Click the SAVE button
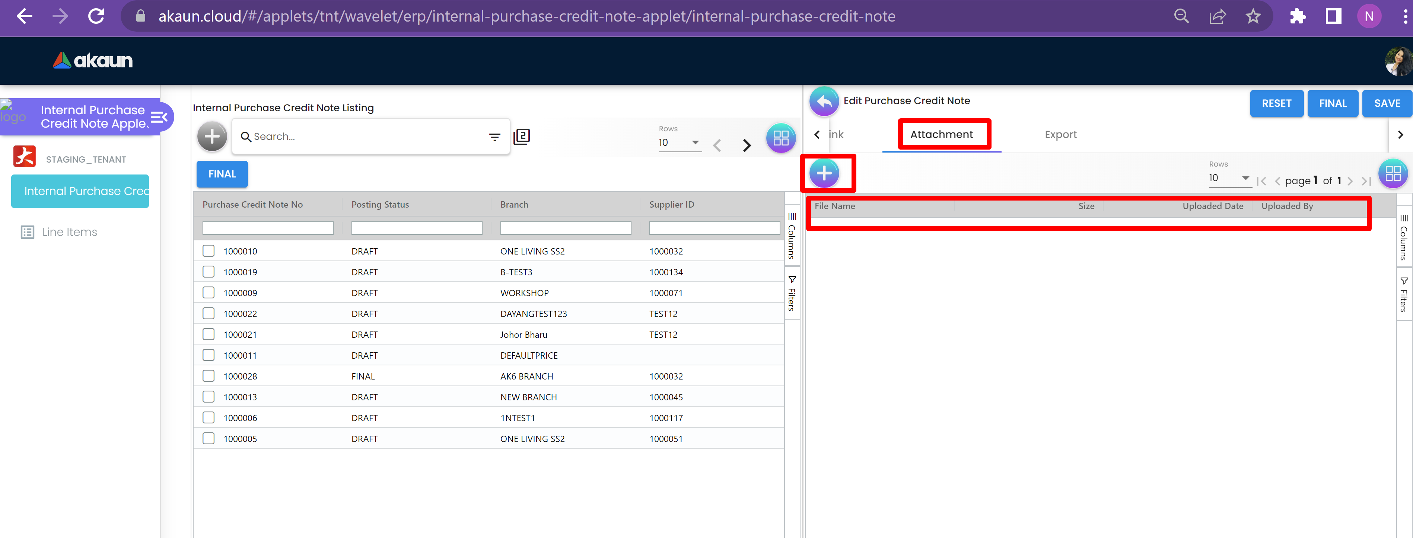 coord(1387,103)
